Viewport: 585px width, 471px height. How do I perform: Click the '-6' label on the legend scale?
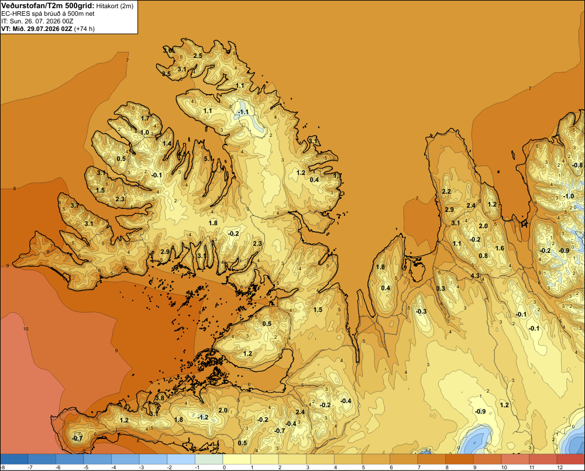click(x=58, y=467)
